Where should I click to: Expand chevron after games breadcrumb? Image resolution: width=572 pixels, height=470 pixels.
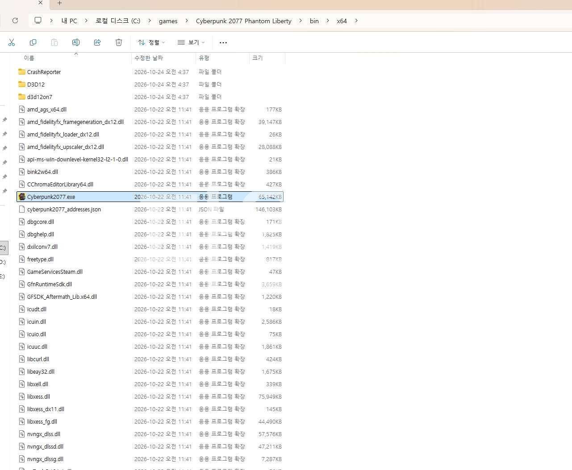click(187, 21)
